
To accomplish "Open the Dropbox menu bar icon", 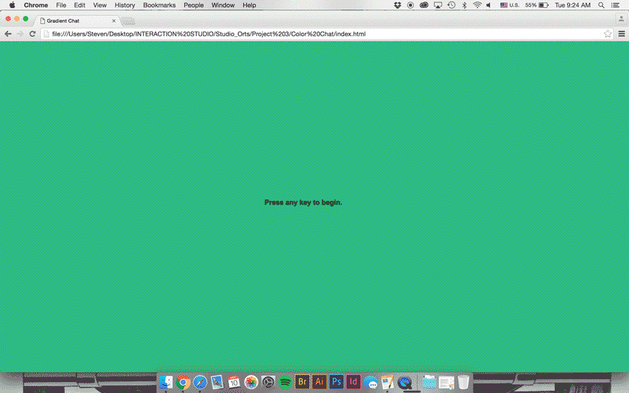I will click(x=397, y=5).
